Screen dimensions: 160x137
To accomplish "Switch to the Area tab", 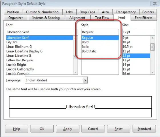I will coord(106,12).
